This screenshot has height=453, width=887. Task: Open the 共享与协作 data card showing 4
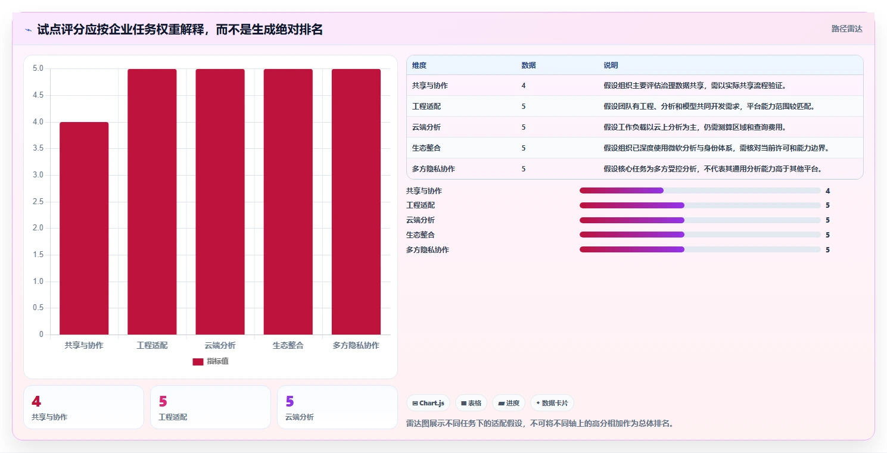click(x=83, y=407)
